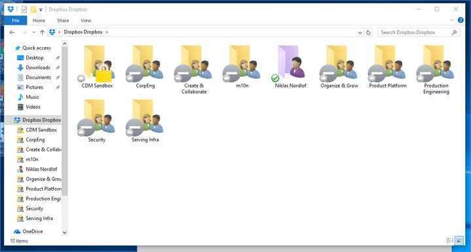471x252 pixels.
Task: Switch to large icons view button
Action: [x=459, y=240]
